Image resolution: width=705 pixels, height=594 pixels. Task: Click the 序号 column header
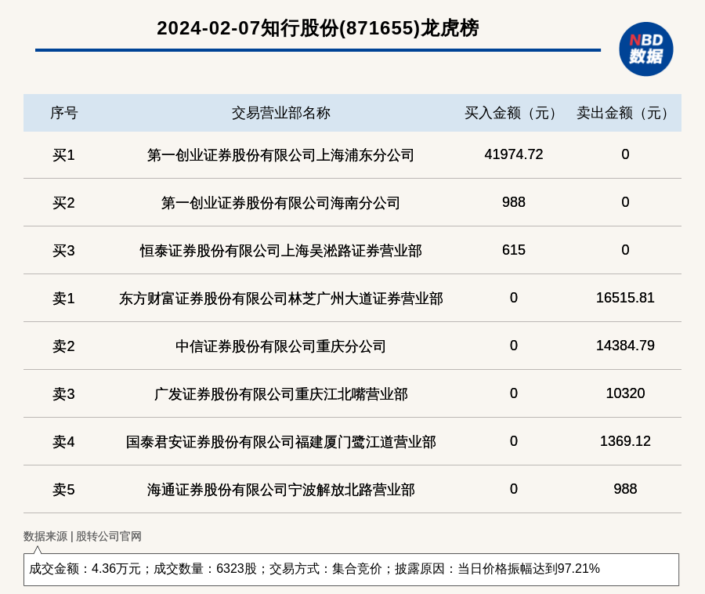tap(64, 113)
